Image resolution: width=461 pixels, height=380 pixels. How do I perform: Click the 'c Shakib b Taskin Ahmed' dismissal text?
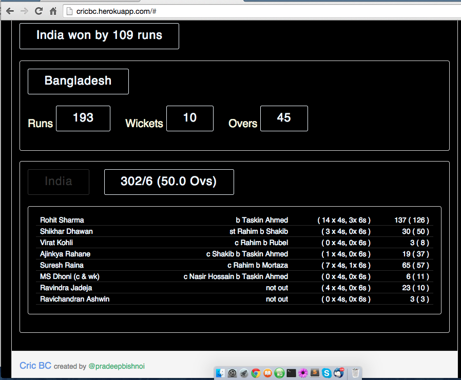pos(247,254)
